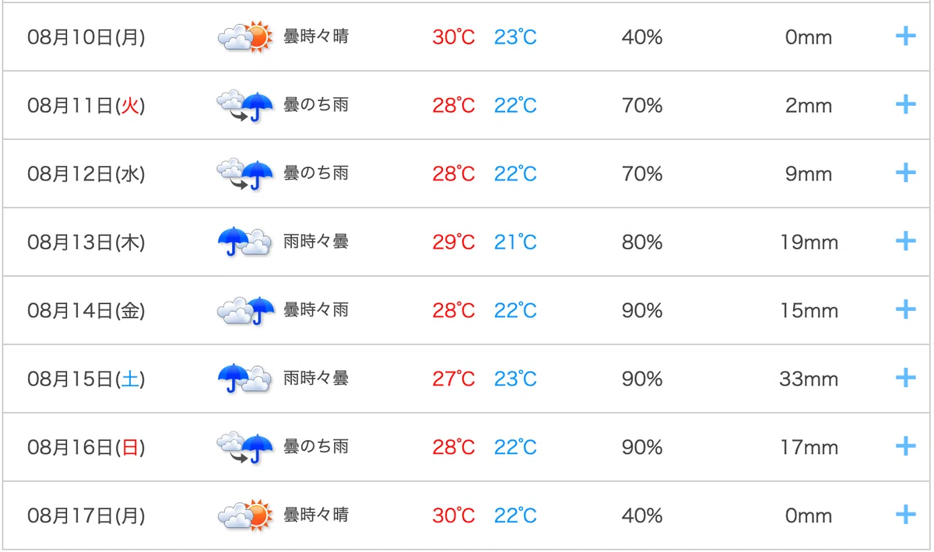Click the 33mm rainfall value

[809, 379]
